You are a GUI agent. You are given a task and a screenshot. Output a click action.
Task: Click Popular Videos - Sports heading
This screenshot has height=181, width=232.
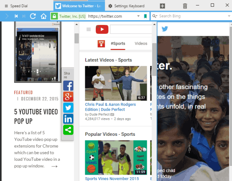click(x=110, y=134)
